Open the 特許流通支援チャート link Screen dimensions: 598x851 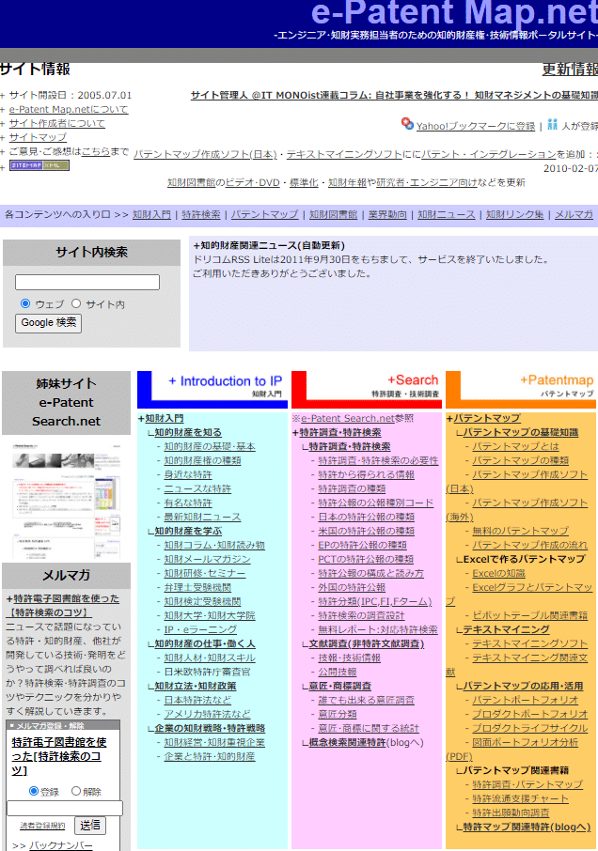[x=520, y=799]
